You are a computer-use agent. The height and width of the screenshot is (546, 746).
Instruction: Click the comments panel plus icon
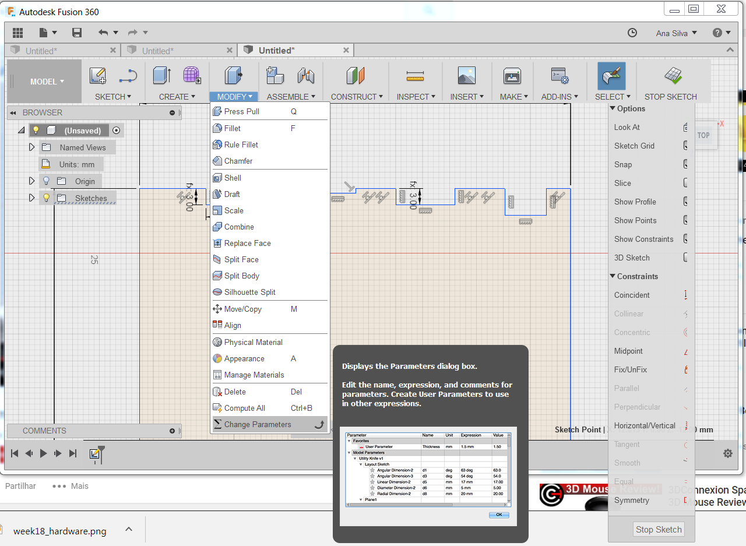point(172,431)
